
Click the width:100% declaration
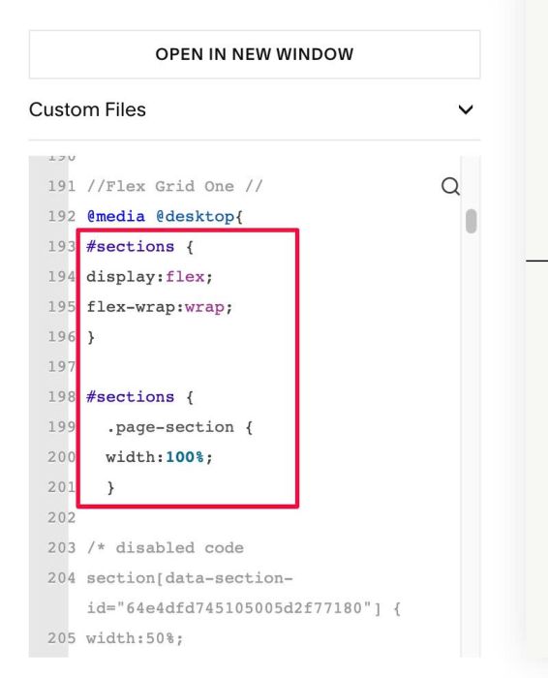(x=159, y=457)
